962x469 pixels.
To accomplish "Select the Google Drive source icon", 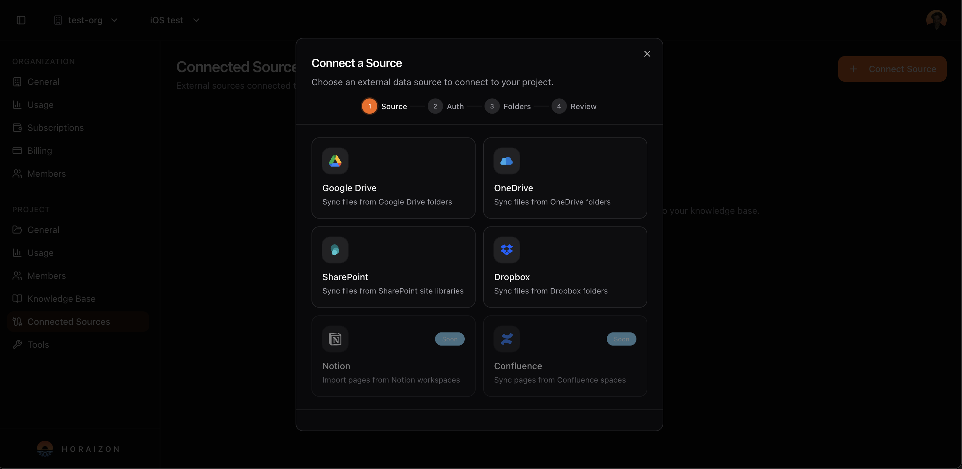I will 334,161.
